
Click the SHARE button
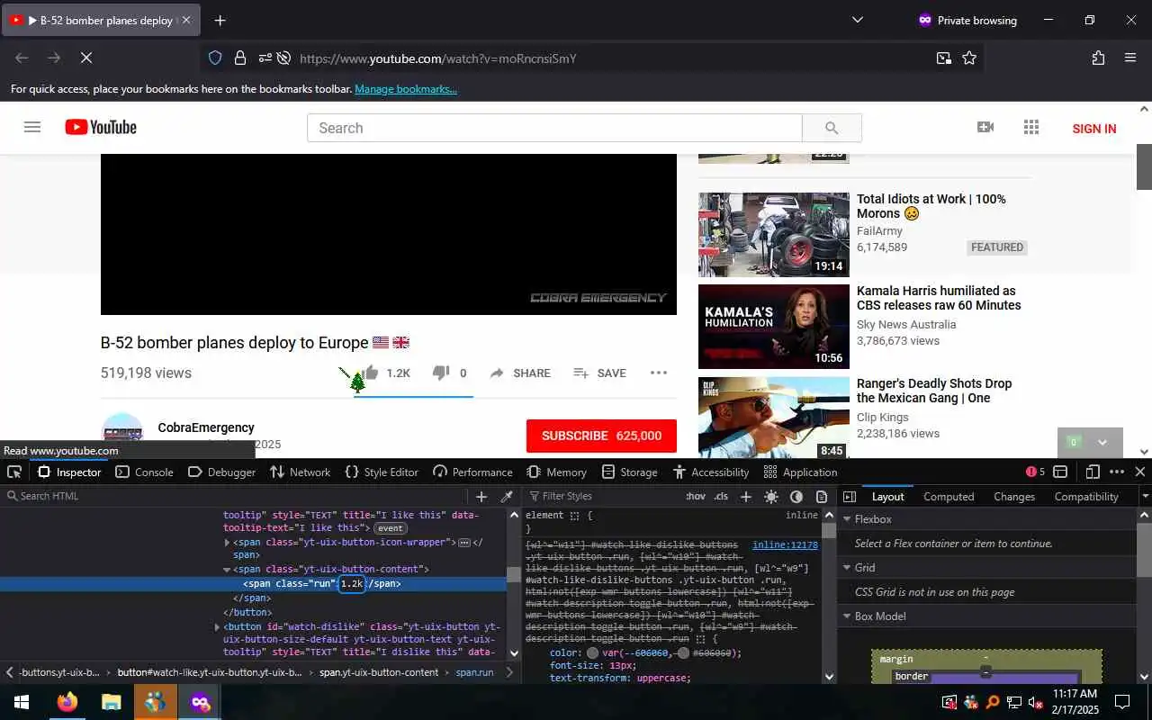tap(520, 373)
